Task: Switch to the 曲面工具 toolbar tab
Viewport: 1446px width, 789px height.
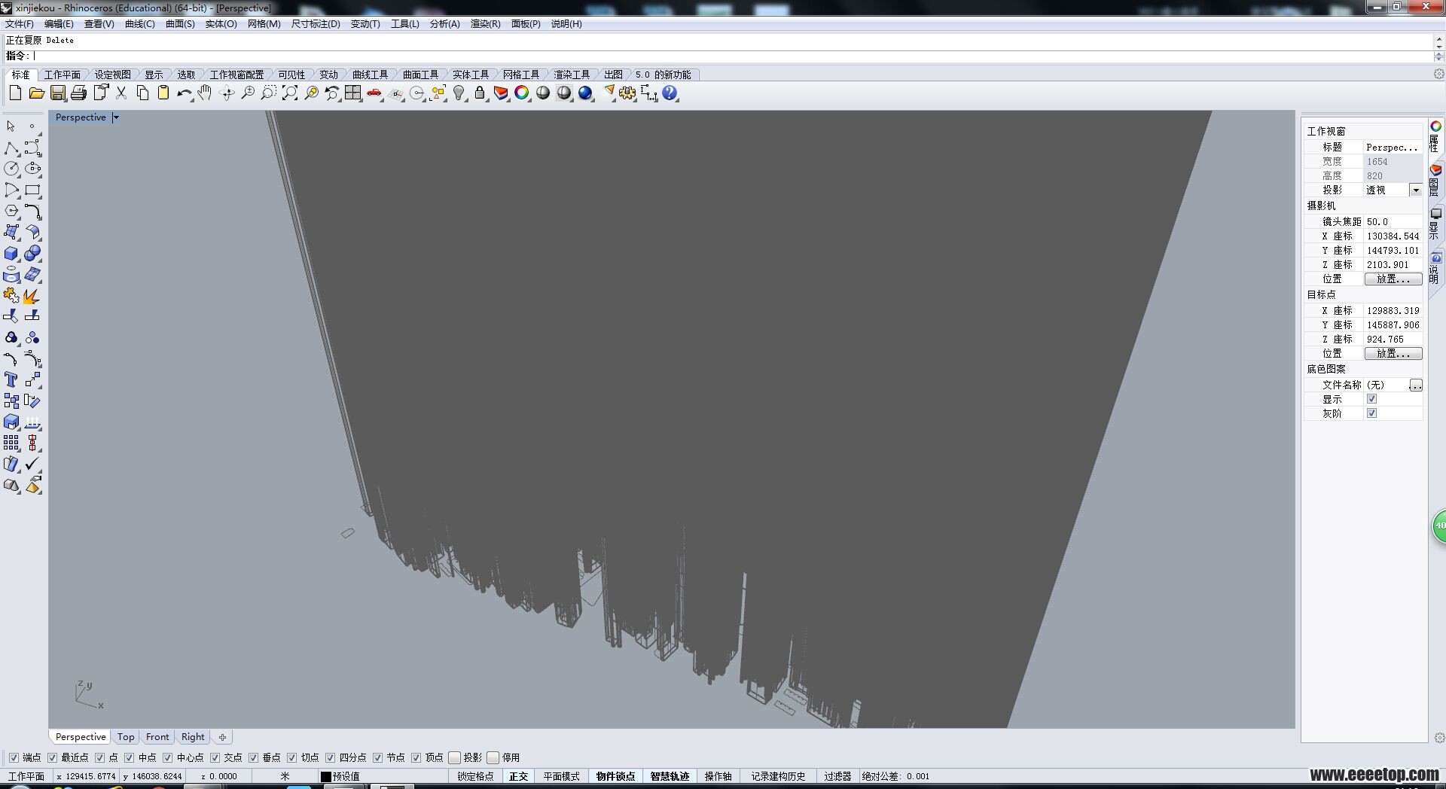Action: [x=420, y=75]
